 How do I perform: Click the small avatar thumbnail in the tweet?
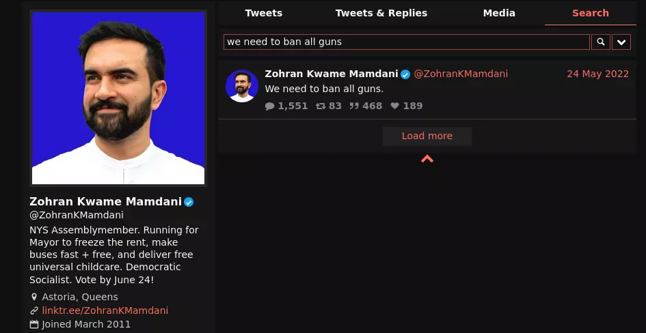coord(242,86)
